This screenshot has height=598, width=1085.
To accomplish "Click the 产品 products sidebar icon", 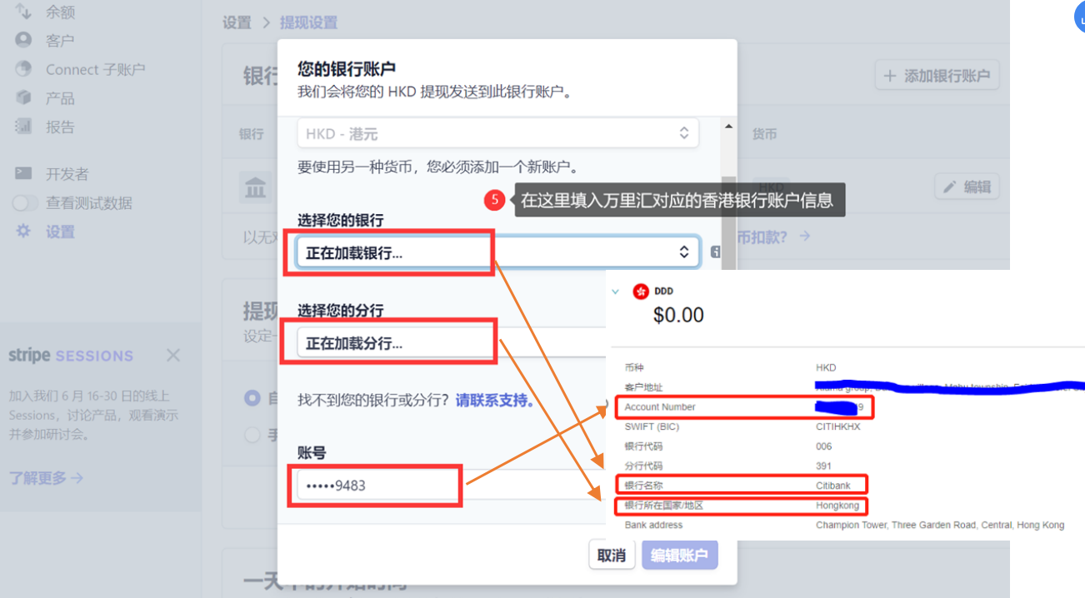I will (x=22, y=97).
